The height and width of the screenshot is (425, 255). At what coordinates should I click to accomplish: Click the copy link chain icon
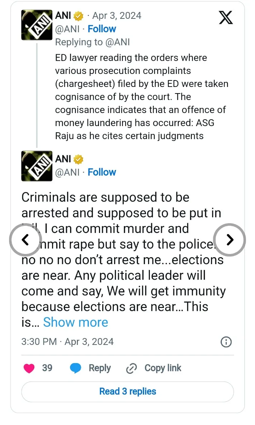(x=131, y=369)
